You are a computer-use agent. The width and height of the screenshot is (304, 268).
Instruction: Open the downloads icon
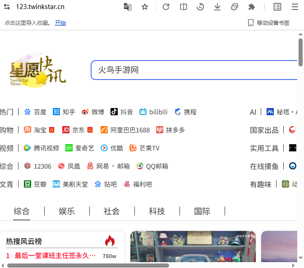tap(217, 7)
